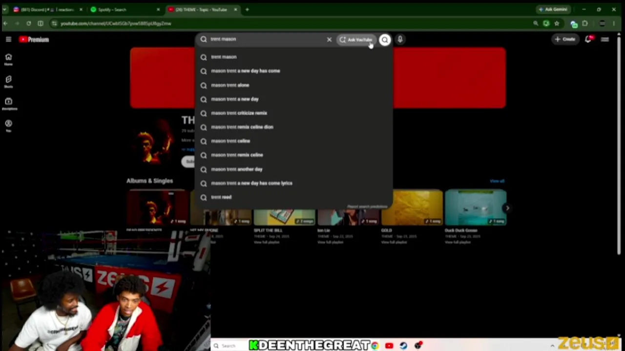Open the YouTube app in the taskbar
This screenshot has height=351, width=625.
(389, 346)
